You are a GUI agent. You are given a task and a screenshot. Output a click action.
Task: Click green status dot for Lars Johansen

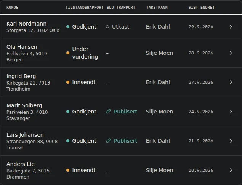coord(68,141)
